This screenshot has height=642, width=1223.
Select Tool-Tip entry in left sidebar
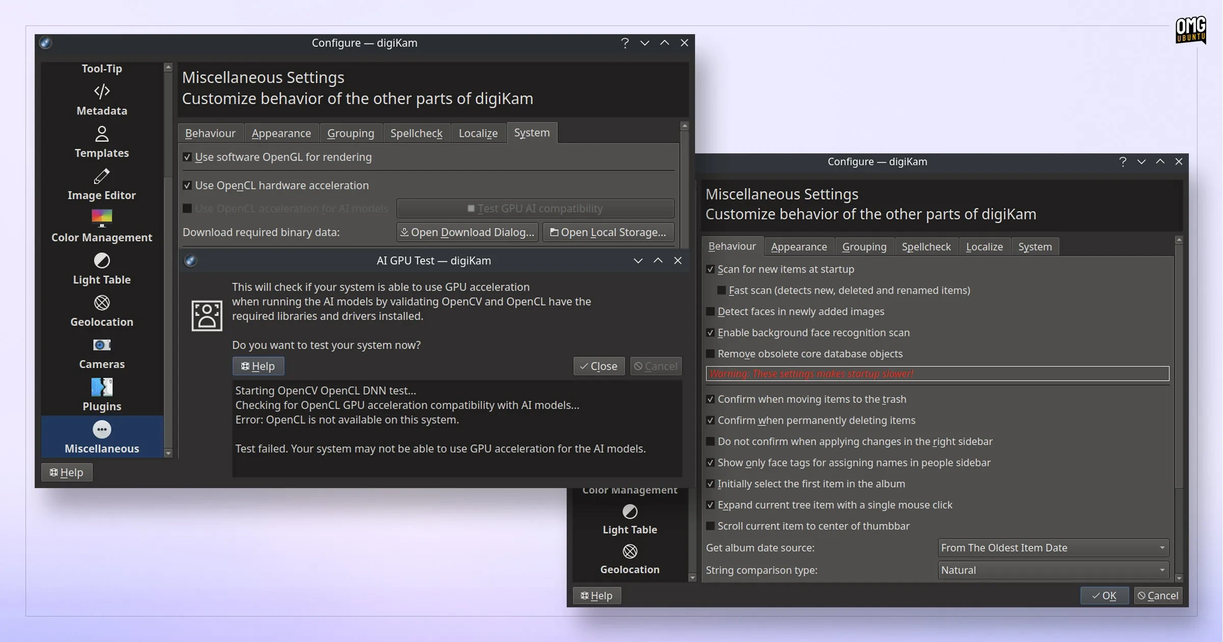click(102, 68)
